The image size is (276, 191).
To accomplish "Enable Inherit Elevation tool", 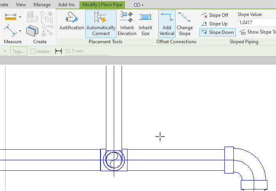I will [127, 23].
